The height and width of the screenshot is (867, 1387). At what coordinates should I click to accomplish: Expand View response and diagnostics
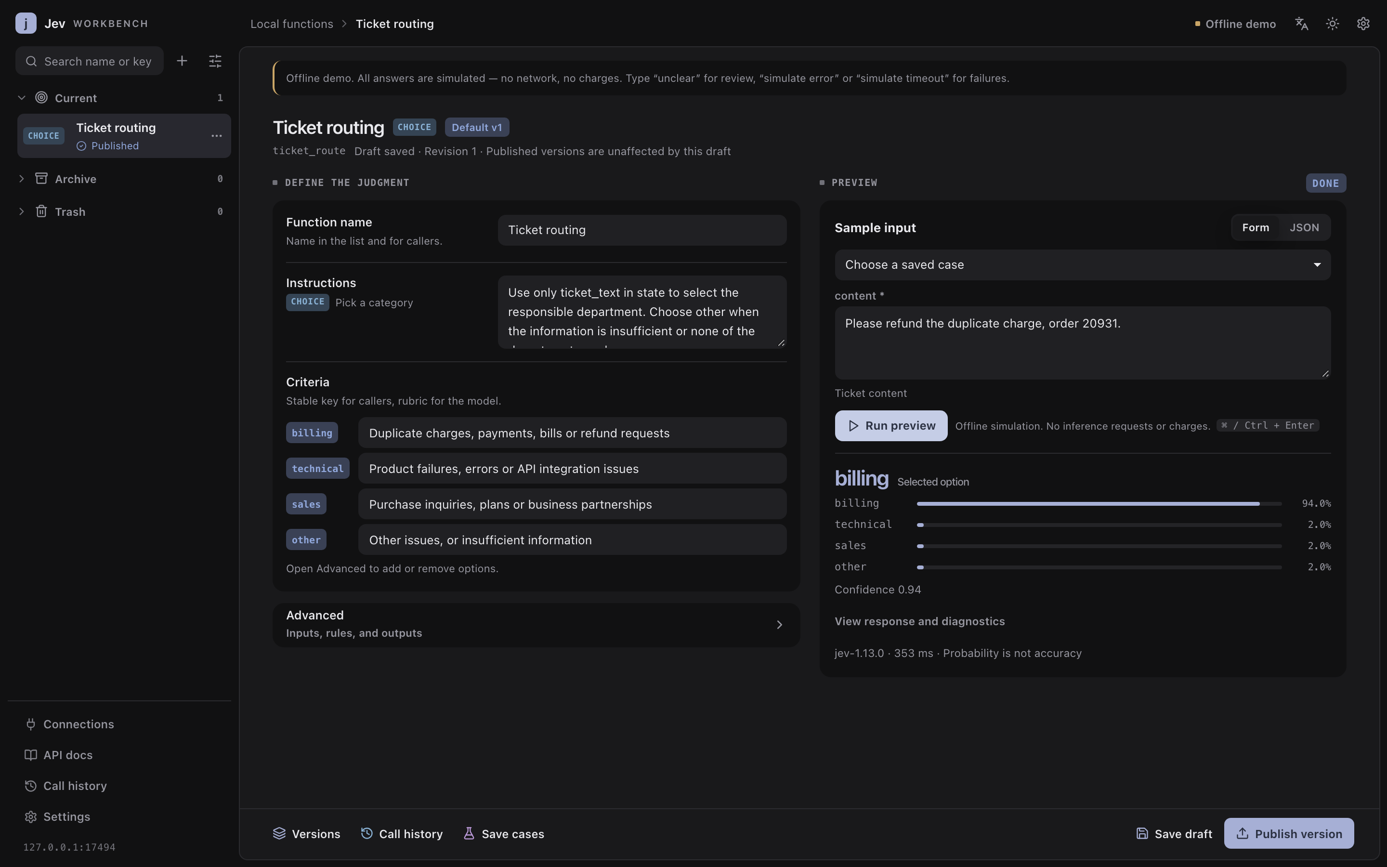click(919, 621)
